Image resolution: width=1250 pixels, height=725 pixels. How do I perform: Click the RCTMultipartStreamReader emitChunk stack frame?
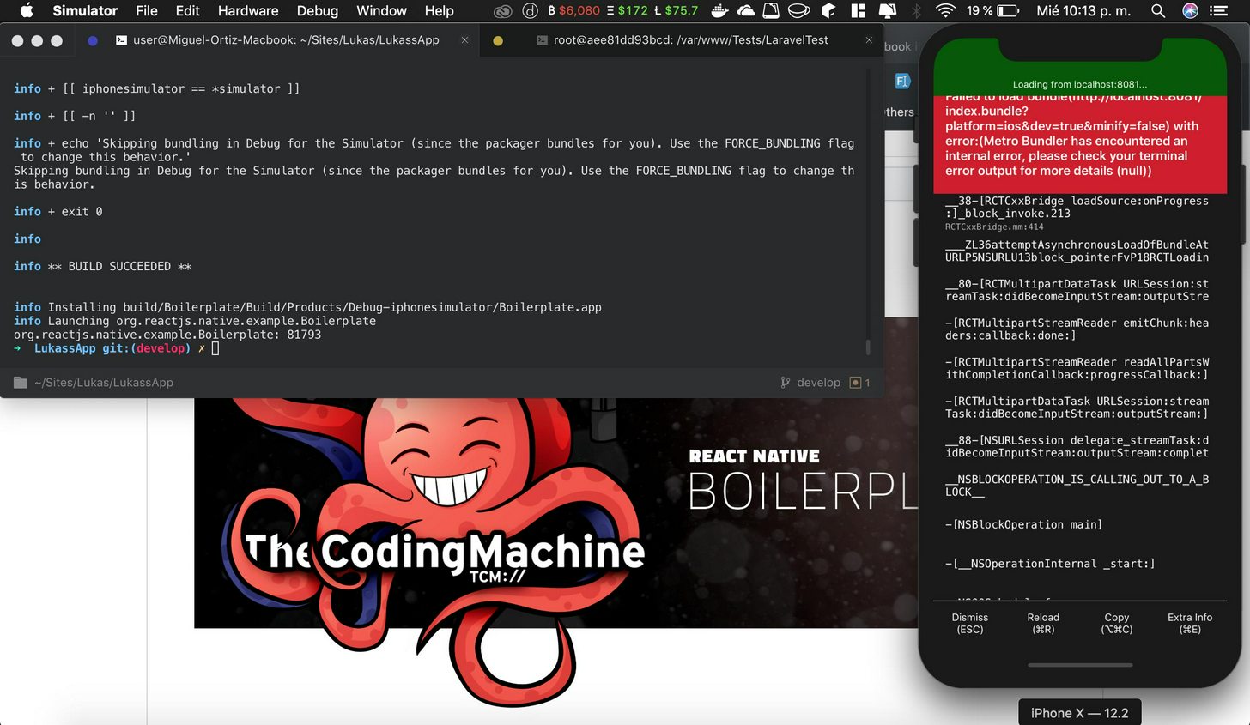(1077, 329)
